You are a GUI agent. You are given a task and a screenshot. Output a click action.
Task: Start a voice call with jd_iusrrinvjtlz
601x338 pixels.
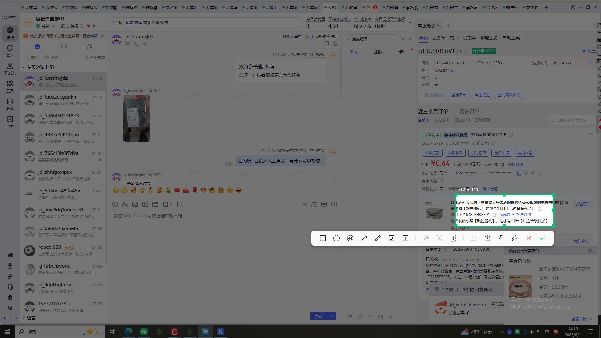(136, 44)
